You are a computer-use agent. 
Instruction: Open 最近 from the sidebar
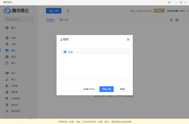coord(11,28)
